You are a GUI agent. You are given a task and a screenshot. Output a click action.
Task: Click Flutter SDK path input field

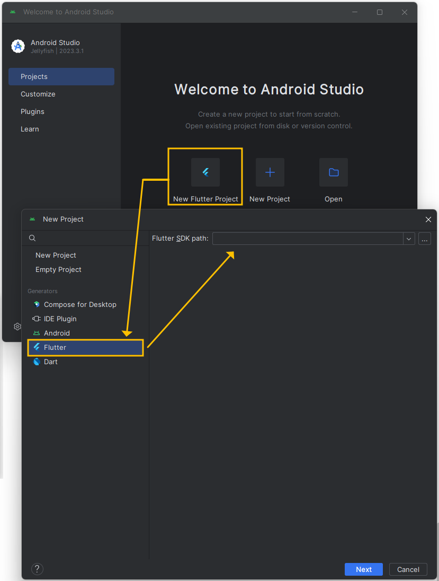[308, 239]
